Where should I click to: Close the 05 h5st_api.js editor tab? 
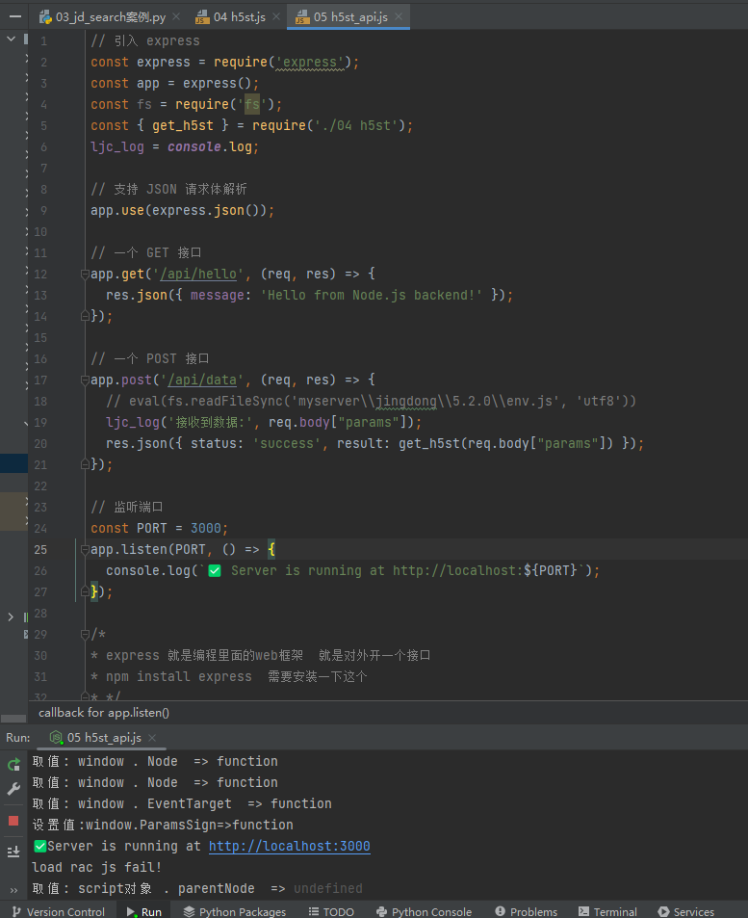399,16
